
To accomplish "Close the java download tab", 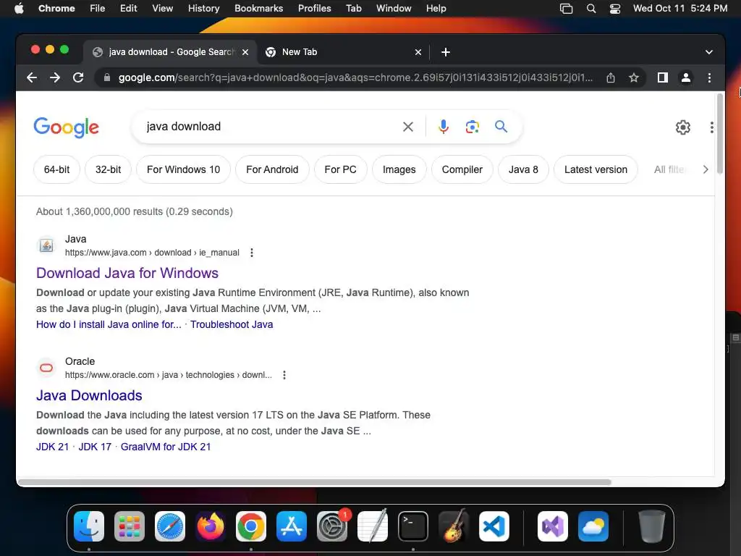I will pyautogui.click(x=245, y=52).
